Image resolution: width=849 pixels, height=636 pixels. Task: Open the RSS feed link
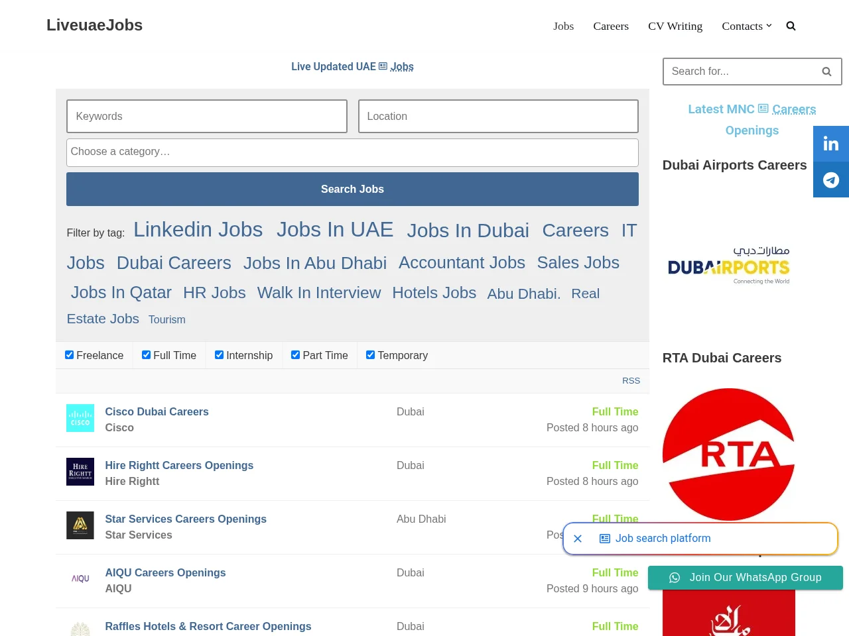[631, 381]
